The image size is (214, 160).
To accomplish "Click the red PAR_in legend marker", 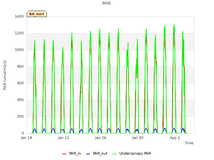I will [64, 154].
